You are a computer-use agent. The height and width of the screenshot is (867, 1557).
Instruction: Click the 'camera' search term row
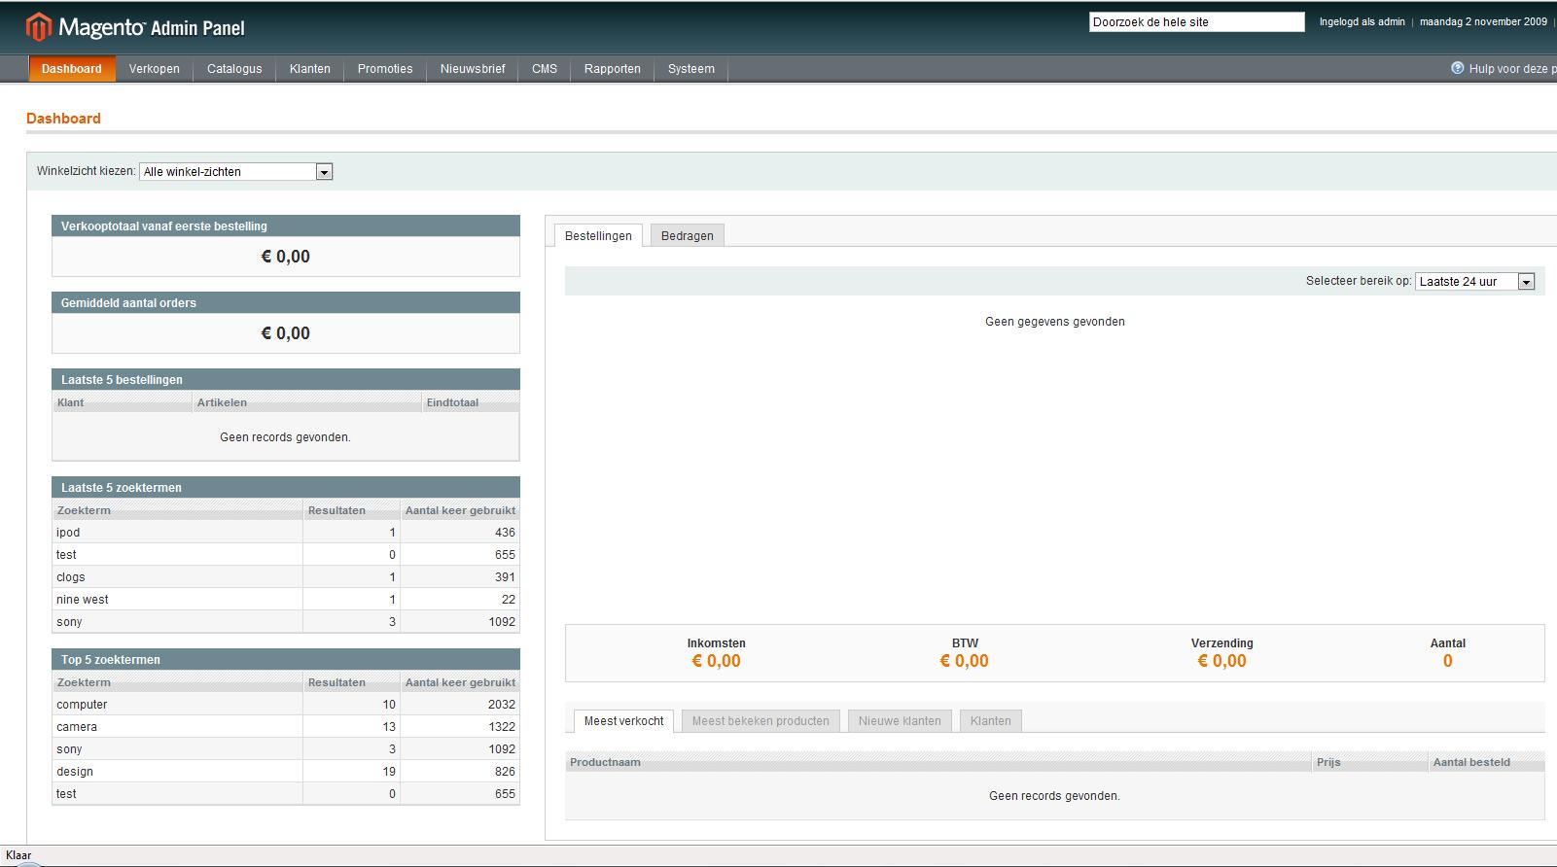286,727
